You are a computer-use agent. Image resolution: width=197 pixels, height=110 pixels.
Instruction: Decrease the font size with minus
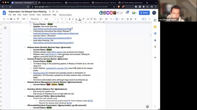tap(58, 19)
